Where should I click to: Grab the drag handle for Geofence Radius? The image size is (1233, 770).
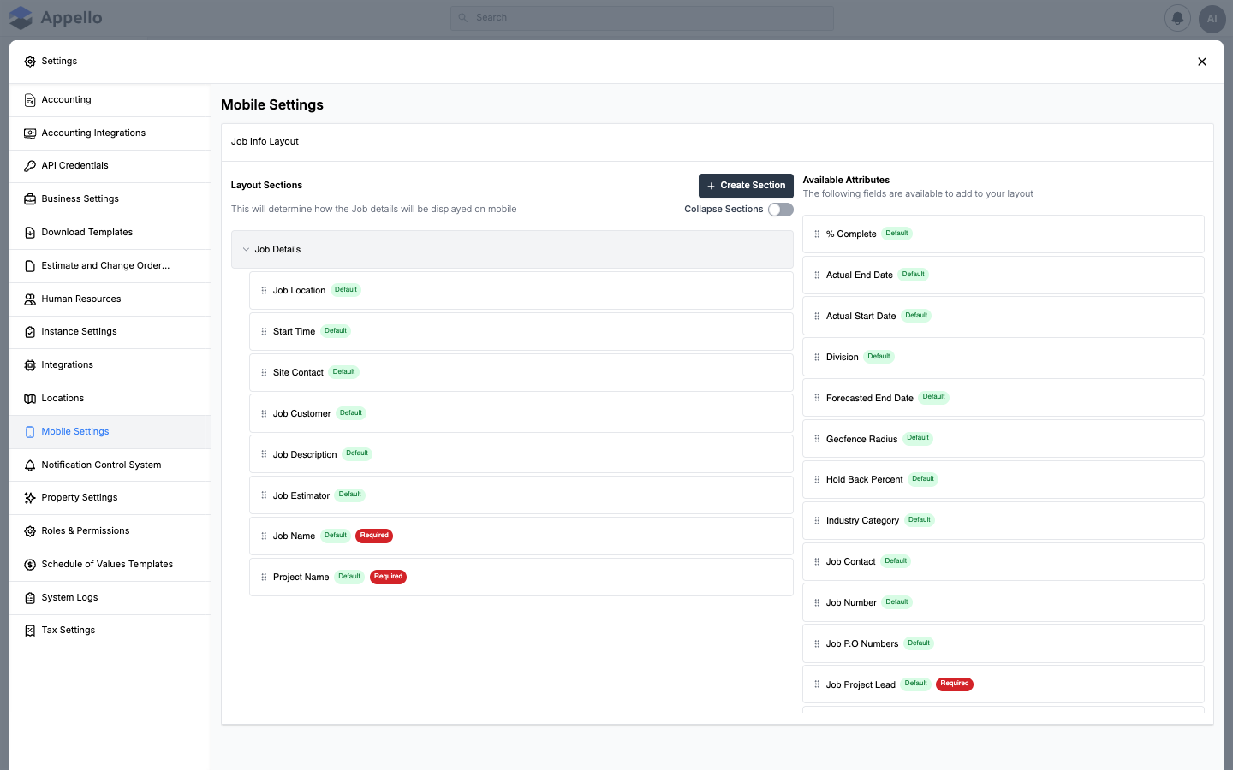(x=817, y=439)
